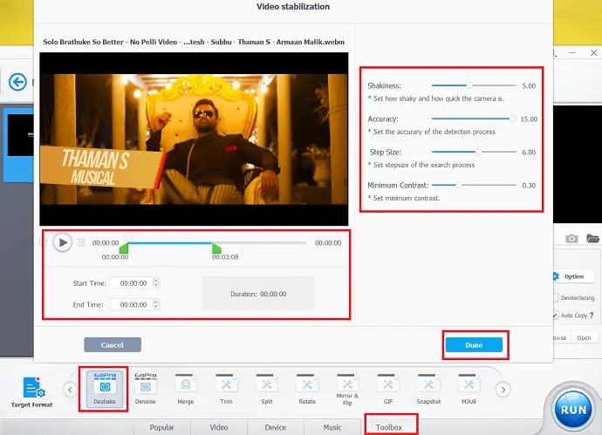Open the Trim tool

click(226, 384)
